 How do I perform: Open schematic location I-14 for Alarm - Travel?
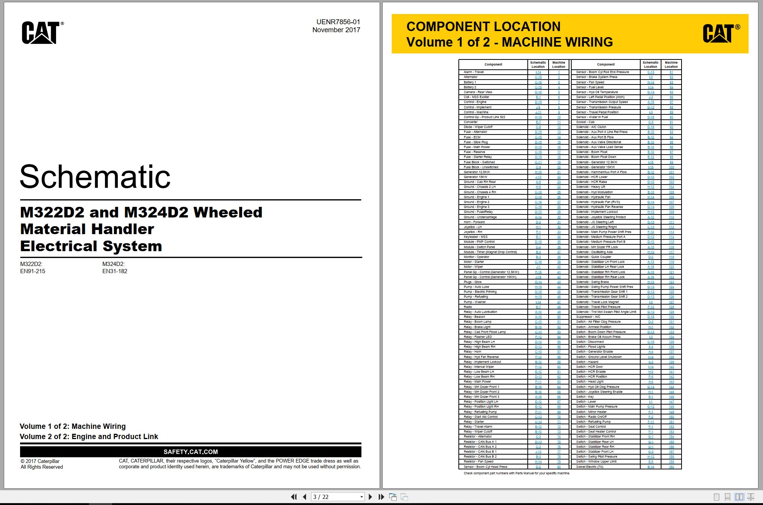pos(538,72)
